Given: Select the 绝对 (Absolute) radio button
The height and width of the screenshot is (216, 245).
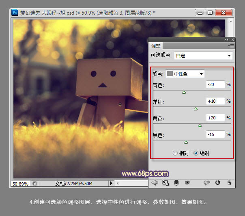Looking at the screenshot, I should pos(196,153).
